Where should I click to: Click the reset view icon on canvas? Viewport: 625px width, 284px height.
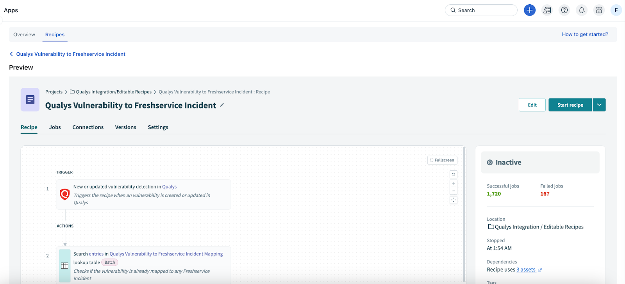coord(454,174)
